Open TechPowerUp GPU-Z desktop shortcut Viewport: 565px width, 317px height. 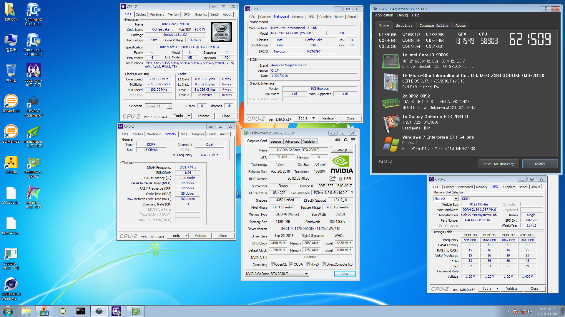[34, 167]
